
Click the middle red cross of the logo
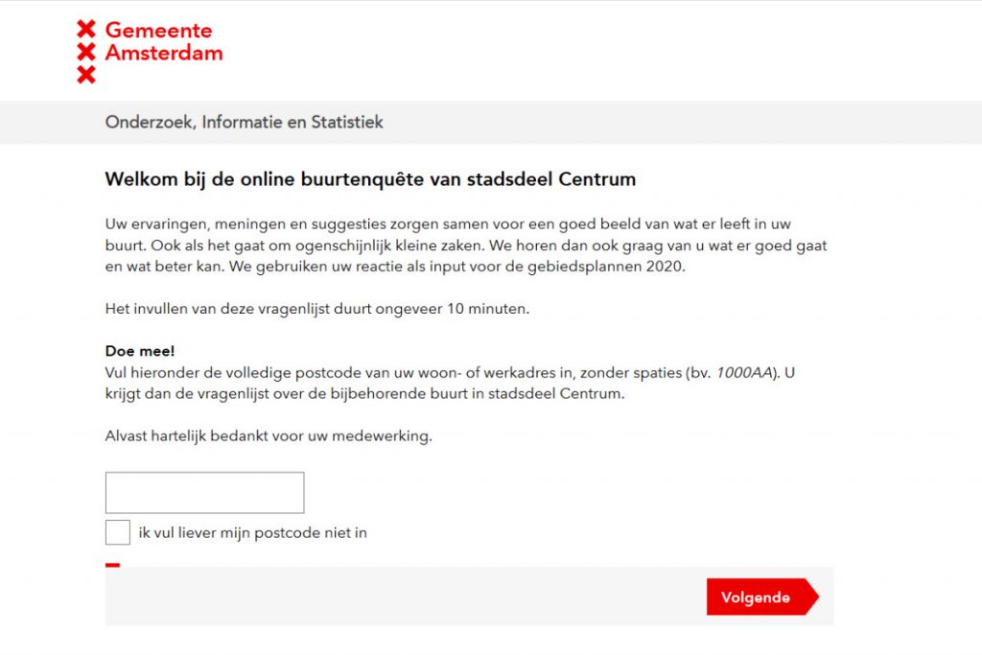point(86,52)
